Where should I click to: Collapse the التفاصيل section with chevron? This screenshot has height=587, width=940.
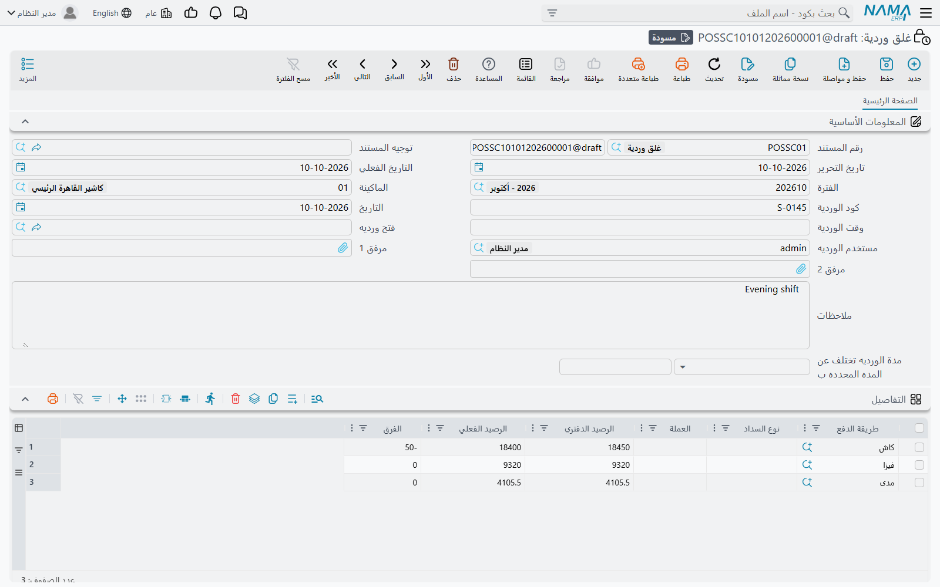tap(25, 399)
